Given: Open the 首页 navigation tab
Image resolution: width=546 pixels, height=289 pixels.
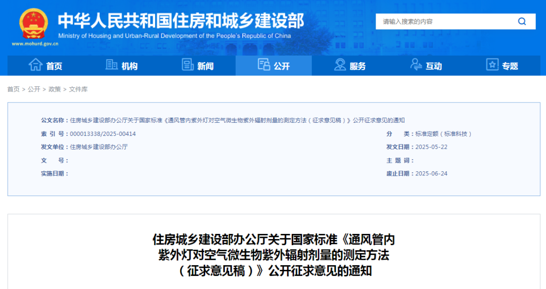Looking at the screenshot, I should coord(45,66).
